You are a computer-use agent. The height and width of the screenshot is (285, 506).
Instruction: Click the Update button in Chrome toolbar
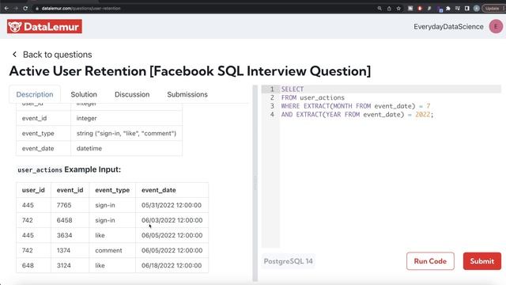pyautogui.click(x=493, y=9)
